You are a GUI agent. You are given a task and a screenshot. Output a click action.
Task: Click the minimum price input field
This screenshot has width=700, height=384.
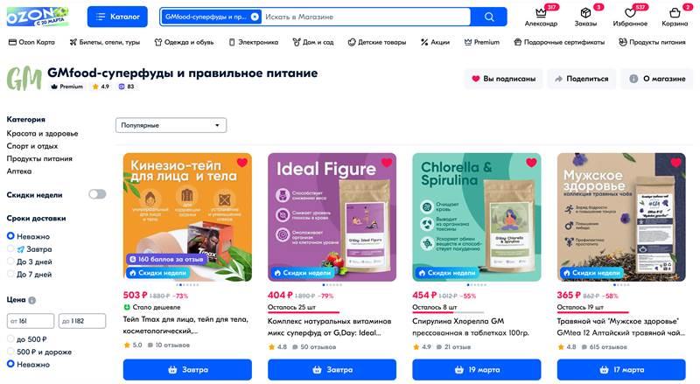coord(31,321)
